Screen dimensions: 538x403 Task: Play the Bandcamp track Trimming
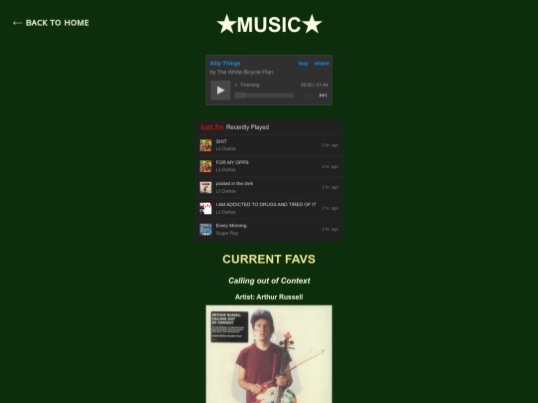(x=220, y=91)
